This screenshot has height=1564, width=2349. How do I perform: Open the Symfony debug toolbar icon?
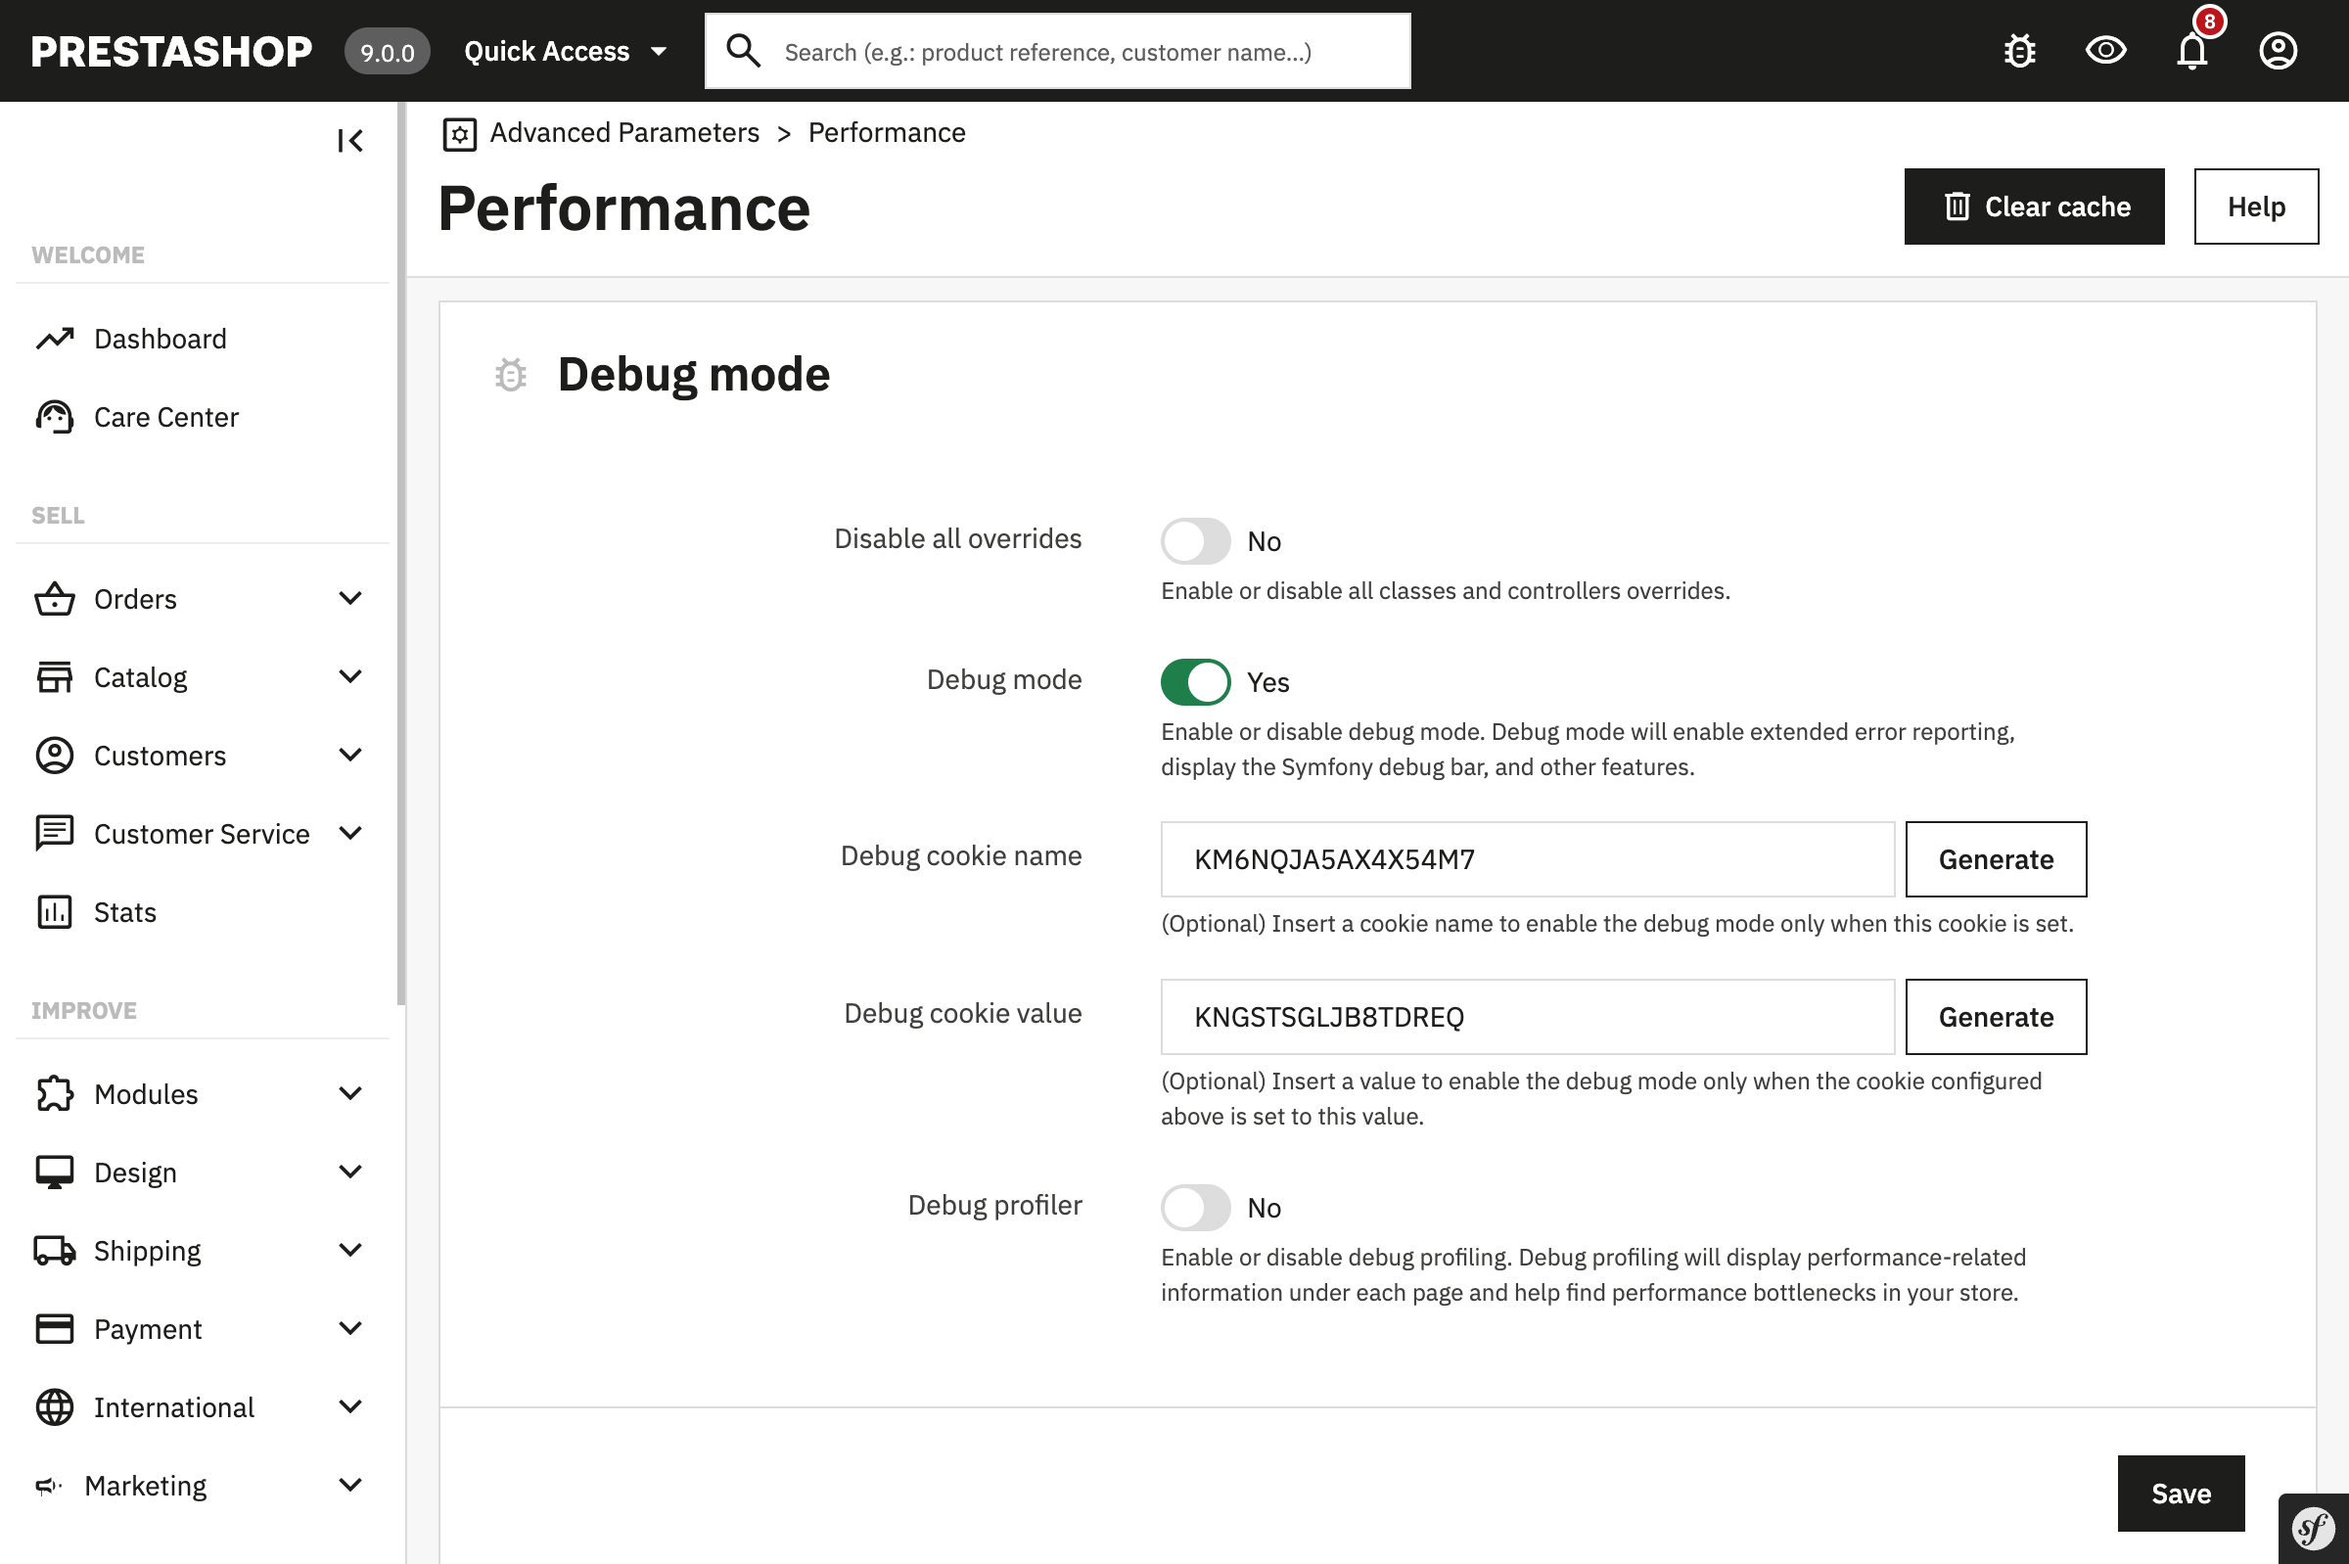[2313, 1528]
